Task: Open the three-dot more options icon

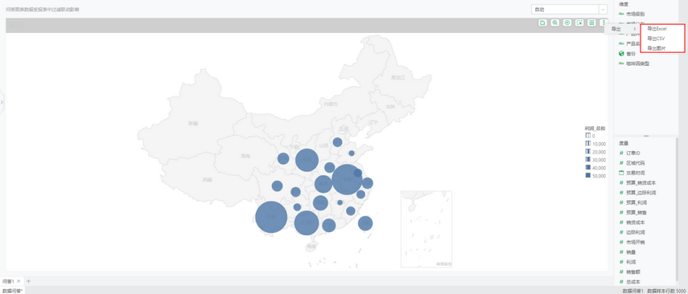Action: tap(604, 22)
